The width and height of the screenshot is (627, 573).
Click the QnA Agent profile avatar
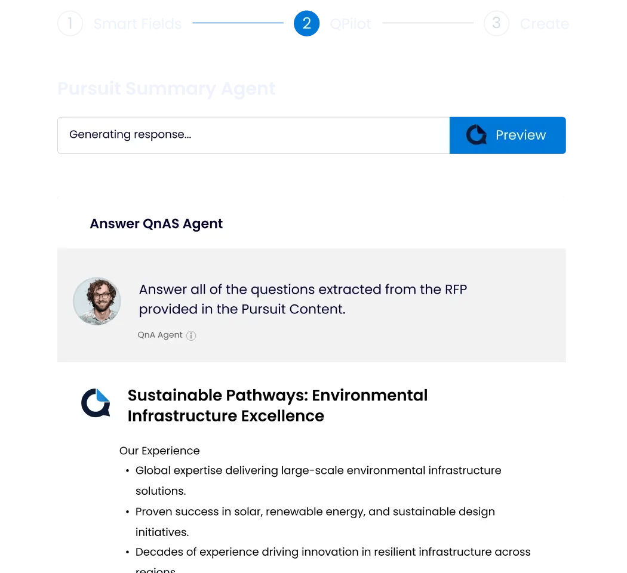pos(97,301)
